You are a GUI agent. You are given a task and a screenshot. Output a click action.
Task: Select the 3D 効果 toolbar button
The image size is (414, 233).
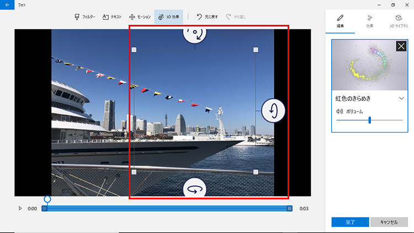(168, 17)
